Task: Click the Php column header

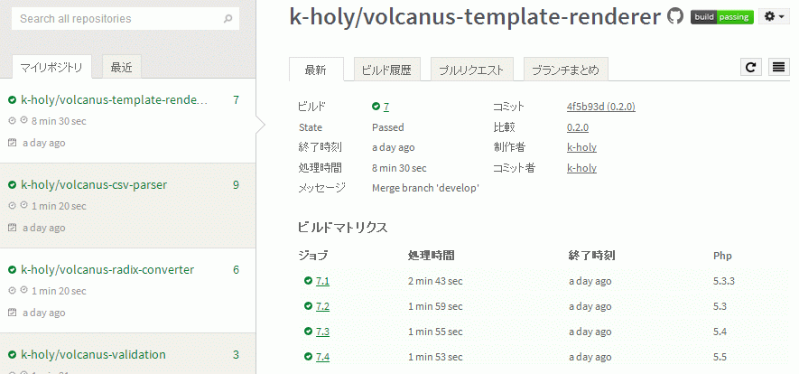Action: tap(722, 256)
